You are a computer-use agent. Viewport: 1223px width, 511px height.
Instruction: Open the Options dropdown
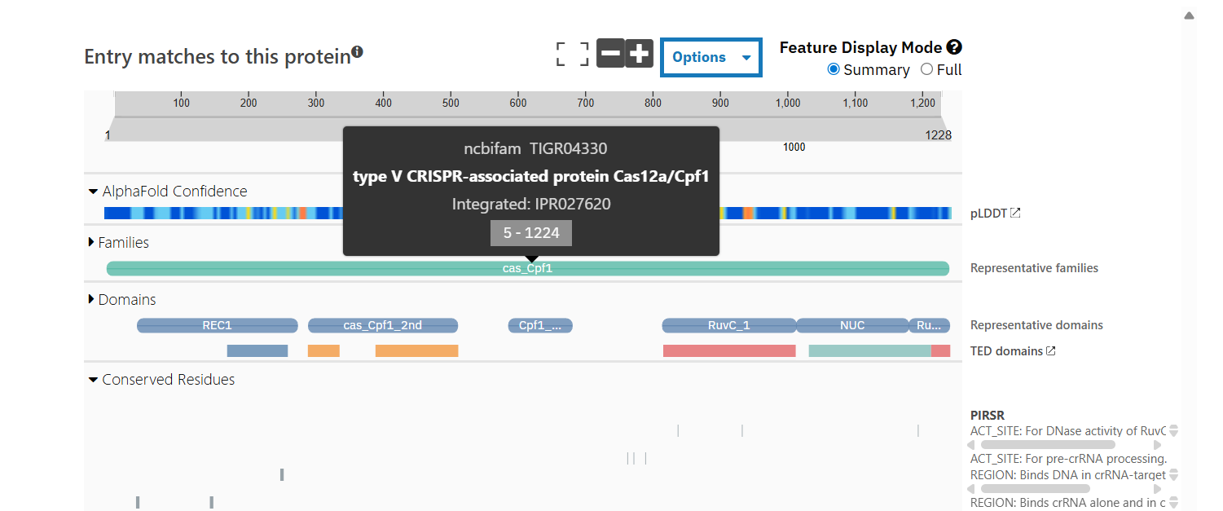[710, 57]
